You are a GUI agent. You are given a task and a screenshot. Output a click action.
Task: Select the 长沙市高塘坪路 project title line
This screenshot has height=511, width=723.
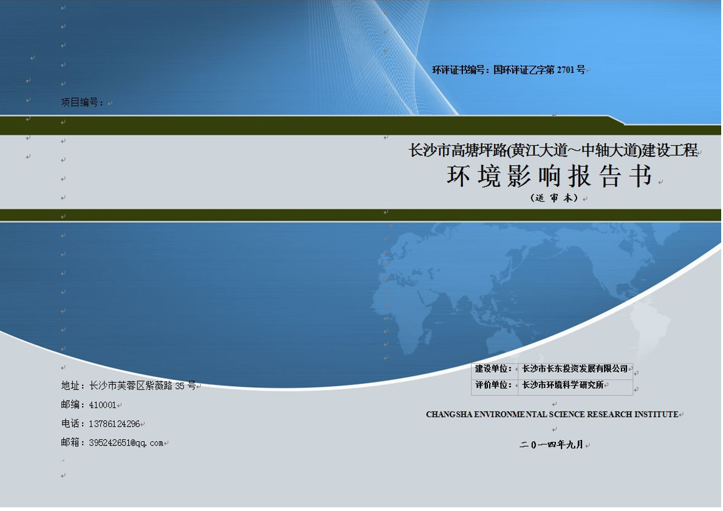point(553,151)
